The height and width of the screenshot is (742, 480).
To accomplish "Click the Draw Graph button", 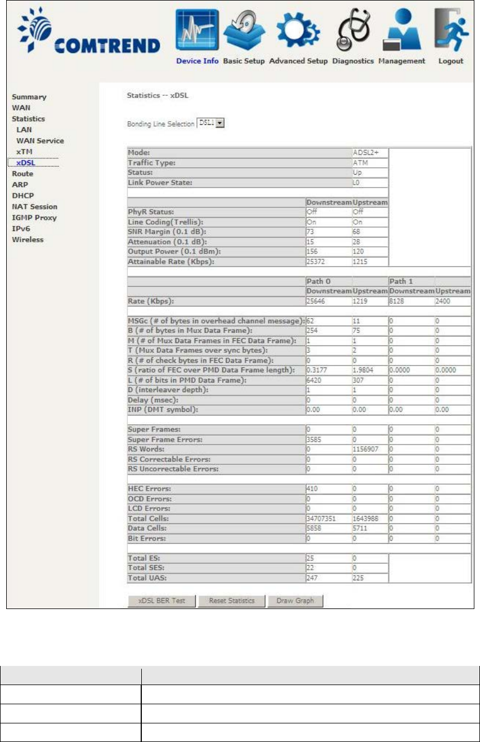I will click(296, 601).
